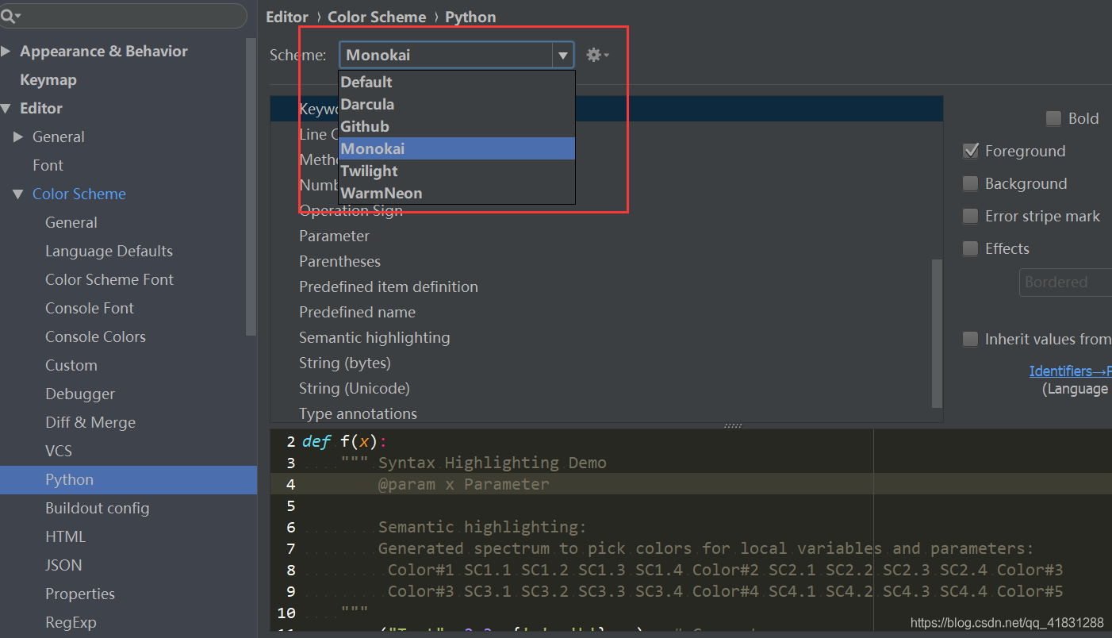The width and height of the screenshot is (1112, 638).
Task: Choose Github scheme option
Action: pos(456,126)
